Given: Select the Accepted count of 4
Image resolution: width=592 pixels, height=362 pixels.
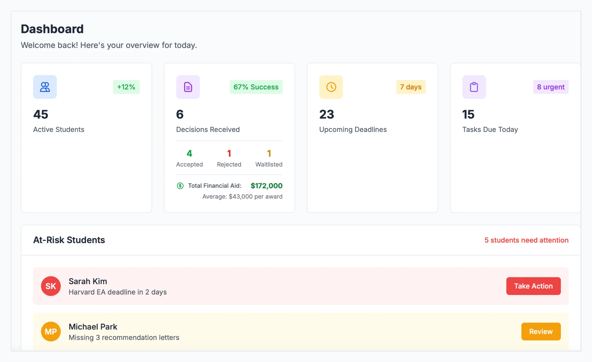Looking at the screenshot, I should pos(189,154).
